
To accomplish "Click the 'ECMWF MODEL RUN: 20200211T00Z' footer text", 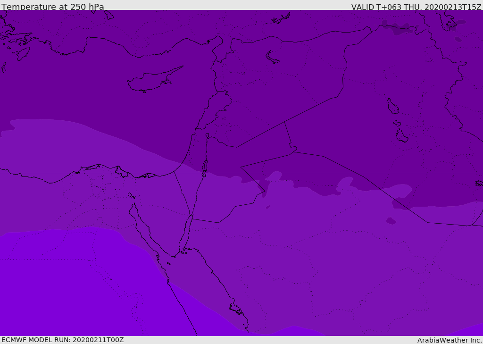I will click(63, 340).
